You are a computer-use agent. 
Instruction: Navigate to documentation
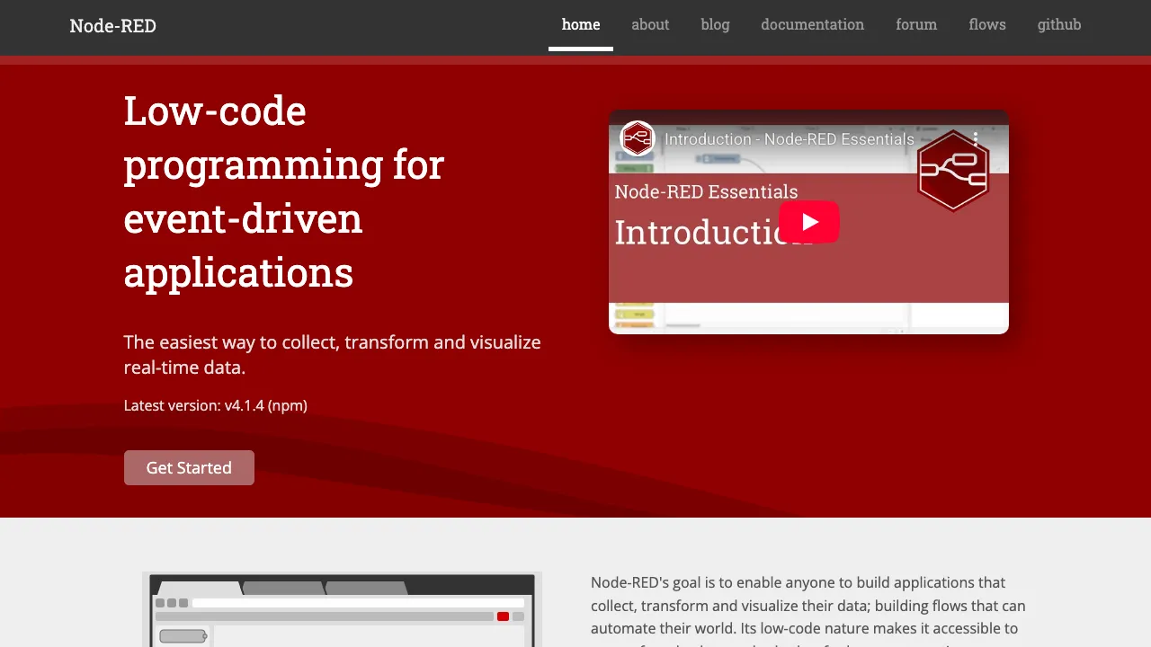pyautogui.click(x=812, y=25)
